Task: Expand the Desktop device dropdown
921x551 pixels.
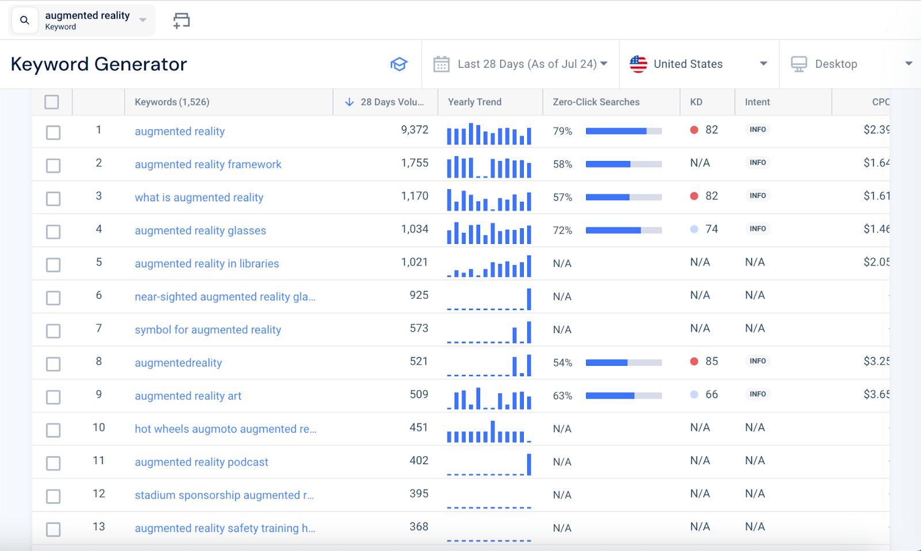Action: tap(908, 64)
